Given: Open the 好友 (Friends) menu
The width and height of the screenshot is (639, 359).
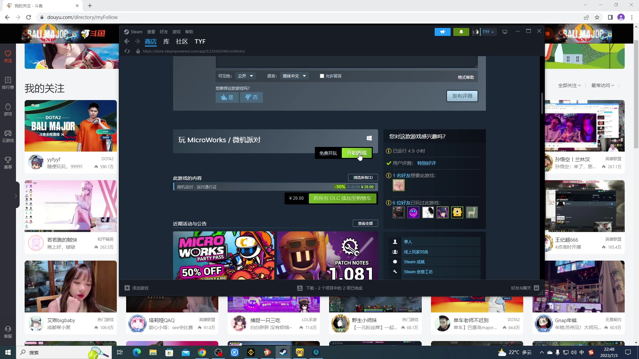Looking at the screenshot, I should tap(164, 32).
